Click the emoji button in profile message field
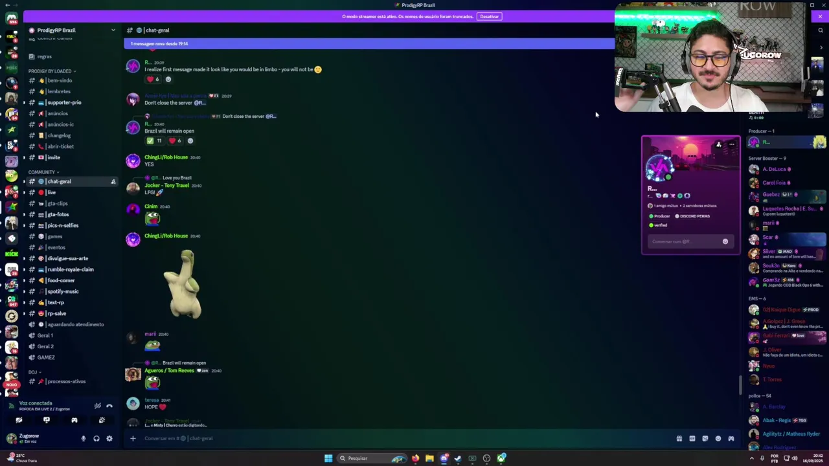This screenshot has height=466, width=829. tap(725, 241)
